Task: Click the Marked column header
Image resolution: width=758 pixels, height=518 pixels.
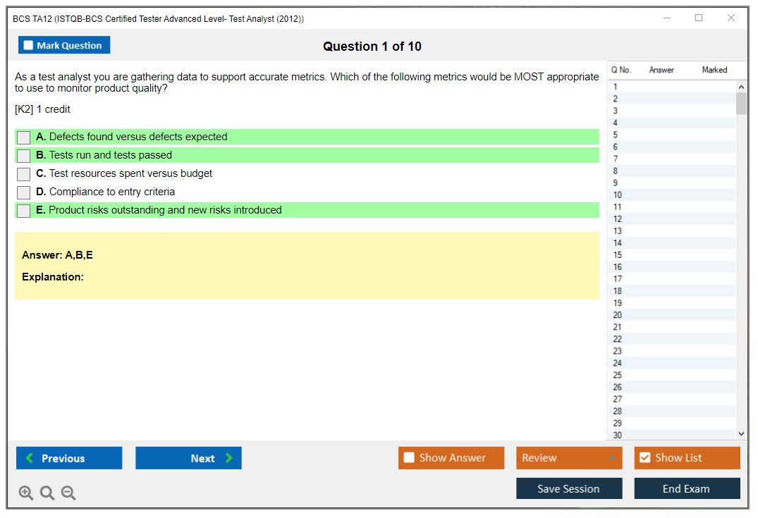Action: pyautogui.click(x=714, y=70)
